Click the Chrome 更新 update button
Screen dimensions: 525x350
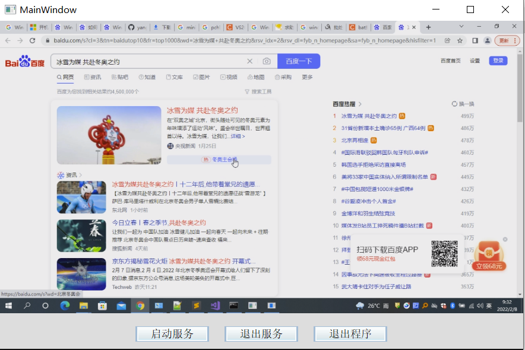[507, 40]
